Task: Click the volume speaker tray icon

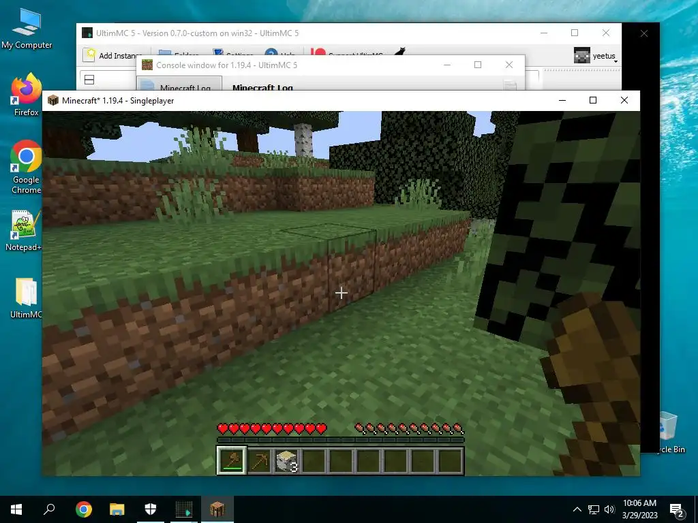Action: tap(609, 509)
